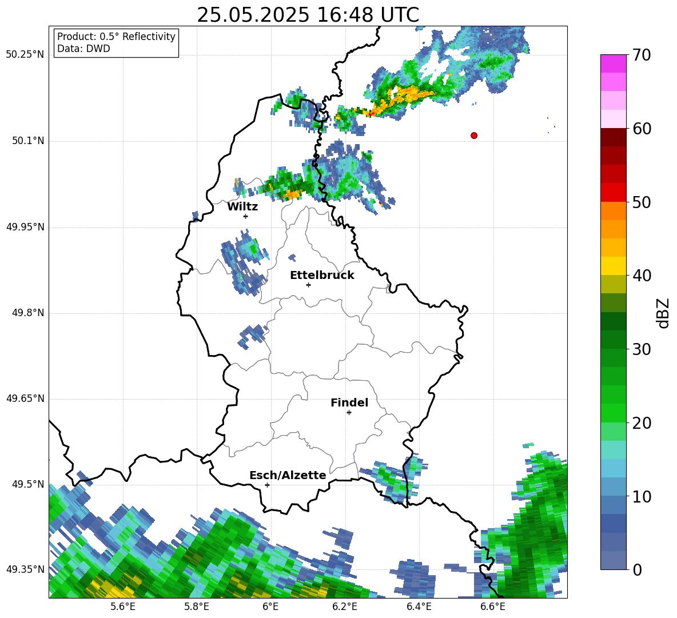Click the 5.6°E longitude label
The image size is (677, 618).
123,607
